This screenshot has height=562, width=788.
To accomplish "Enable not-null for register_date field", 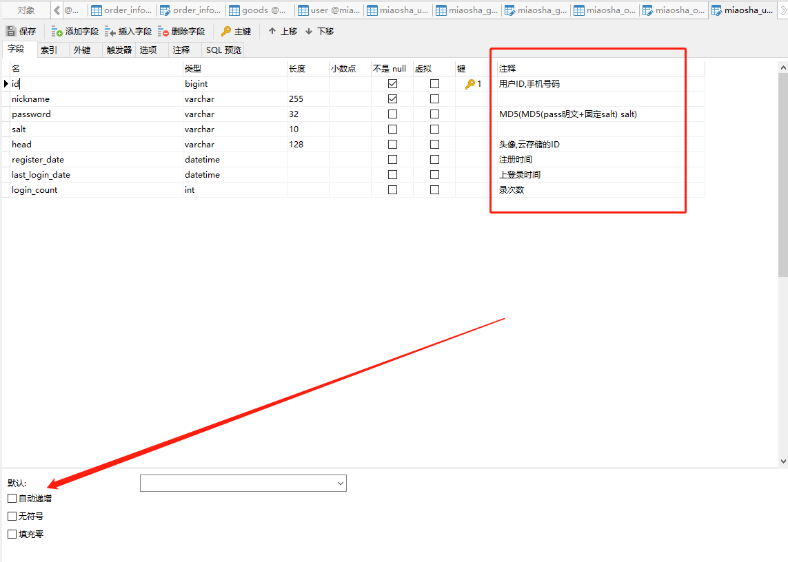I will 392,159.
